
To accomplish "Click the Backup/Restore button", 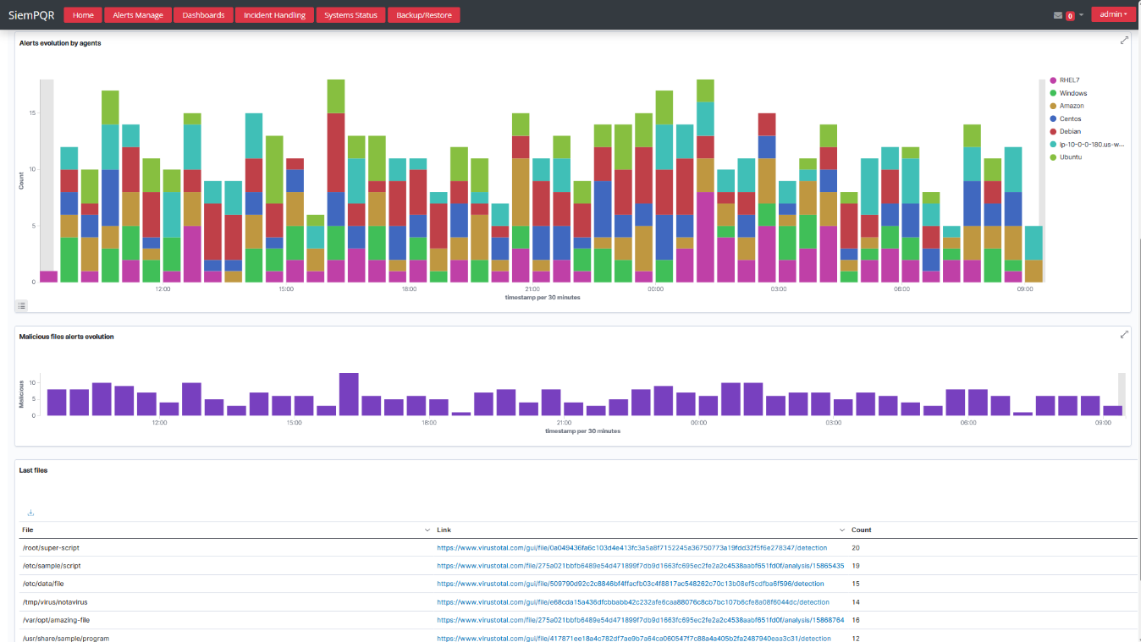I will 424,15.
